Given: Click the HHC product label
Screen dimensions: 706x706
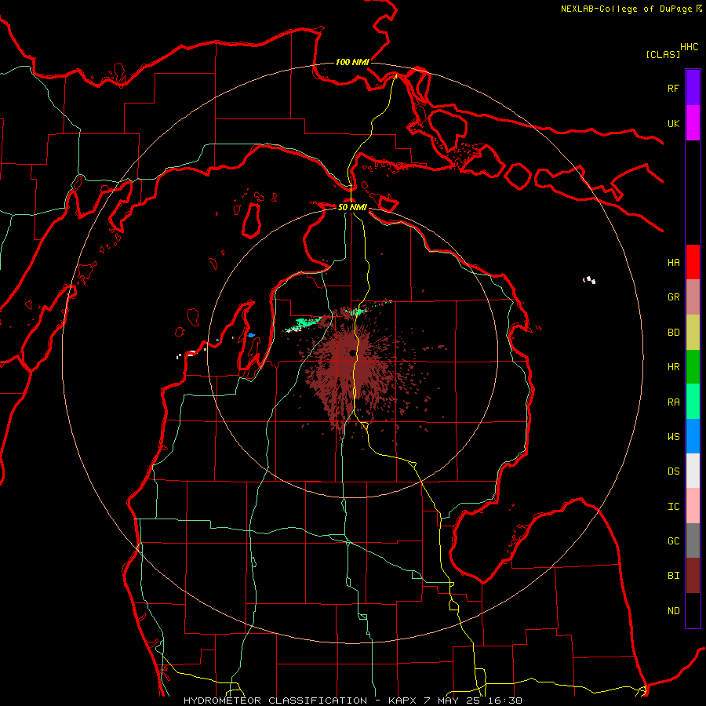Looking at the screenshot, I should (x=690, y=47).
